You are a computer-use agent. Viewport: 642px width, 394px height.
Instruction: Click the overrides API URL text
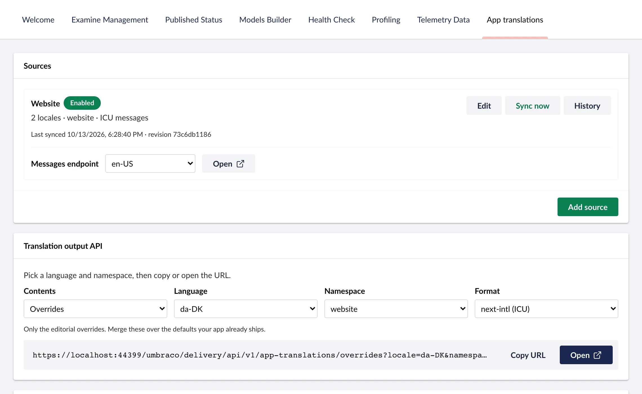(x=260, y=355)
